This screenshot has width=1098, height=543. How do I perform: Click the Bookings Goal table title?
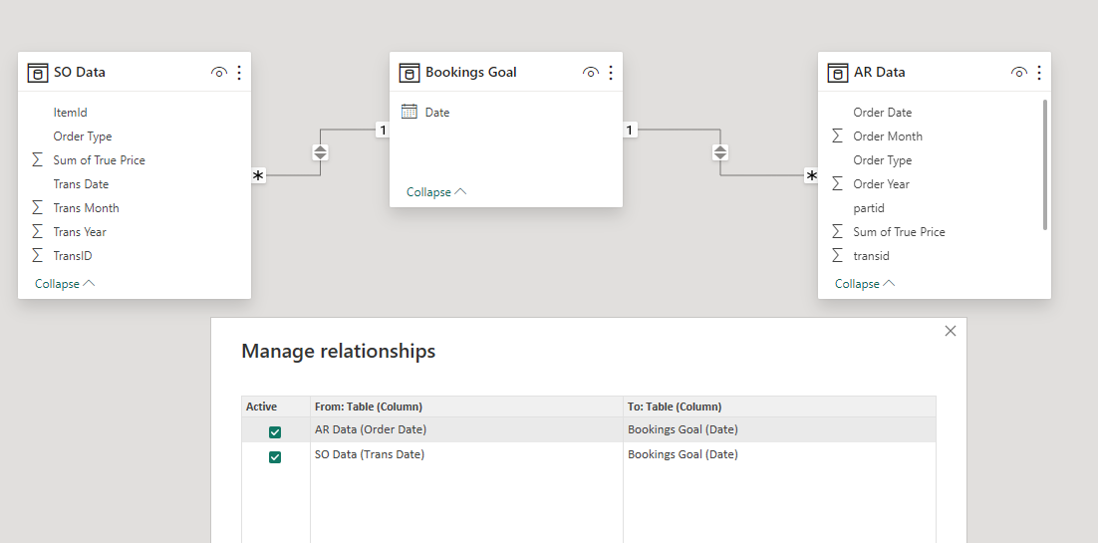pyautogui.click(x=470, y=72)
